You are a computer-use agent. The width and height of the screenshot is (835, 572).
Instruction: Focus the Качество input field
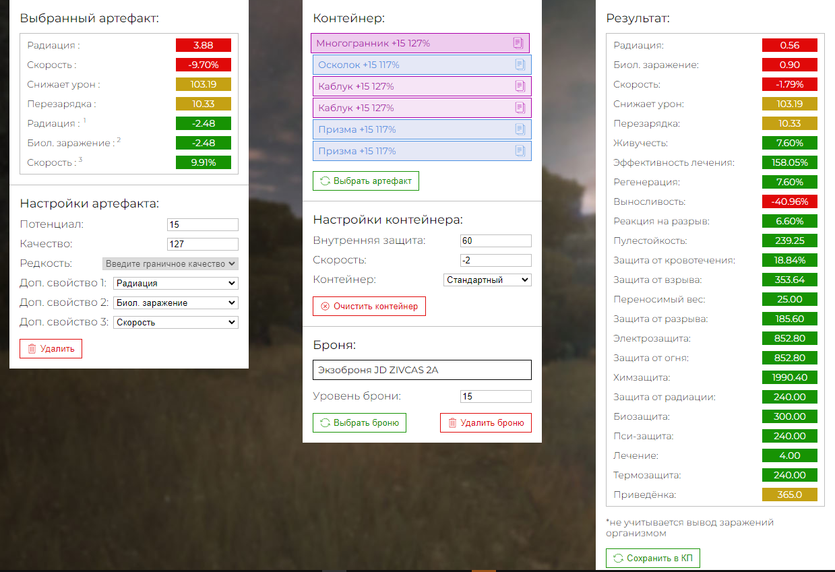coord(203,245)
